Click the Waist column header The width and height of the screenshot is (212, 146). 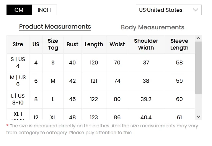[117, 45]
